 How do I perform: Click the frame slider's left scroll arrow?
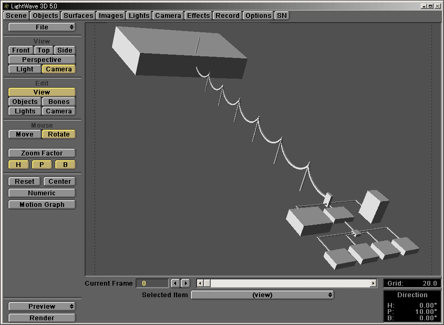(x=200, y=284)
